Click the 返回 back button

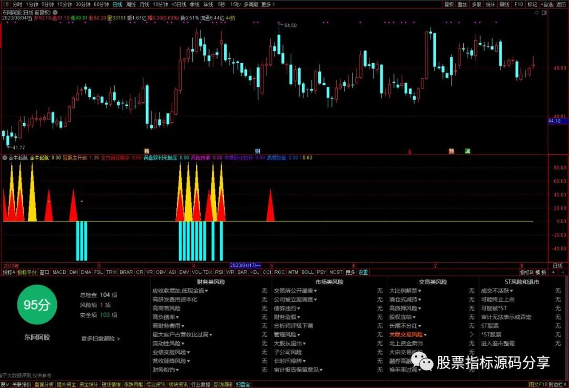[x=560, y=4]
